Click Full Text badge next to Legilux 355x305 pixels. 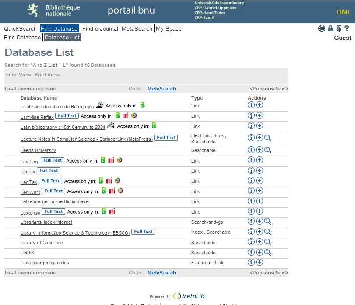(49, 170)
